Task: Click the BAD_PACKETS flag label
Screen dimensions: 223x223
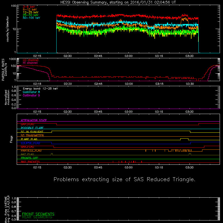Action: [30, 162]
